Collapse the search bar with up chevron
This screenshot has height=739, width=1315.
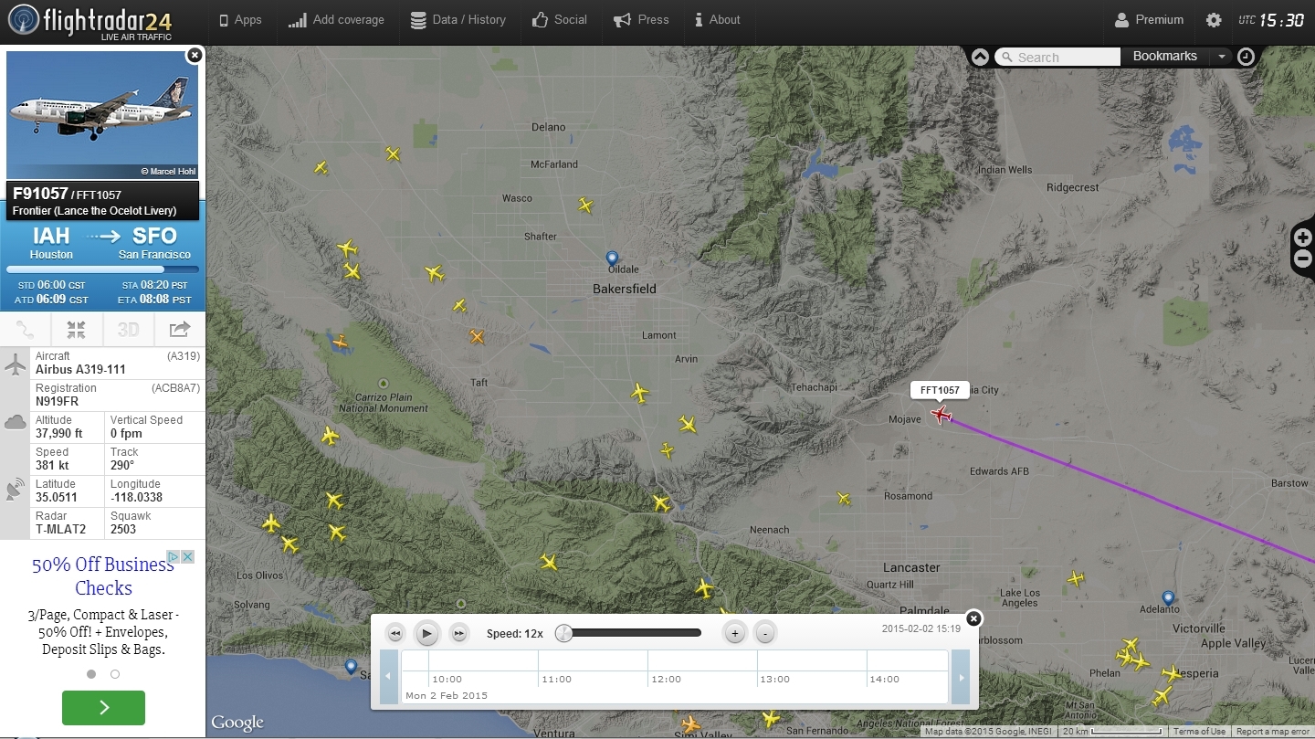tap(980, 57)
